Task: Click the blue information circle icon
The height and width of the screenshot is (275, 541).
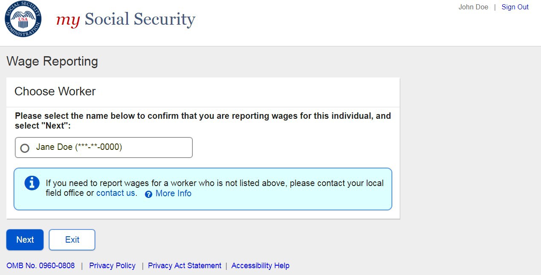Action: click(32, 183)
